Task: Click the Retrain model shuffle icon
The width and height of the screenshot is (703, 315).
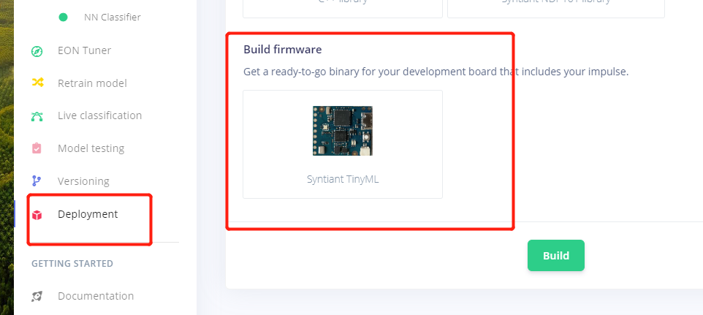Action: click(x=37, y=83)
